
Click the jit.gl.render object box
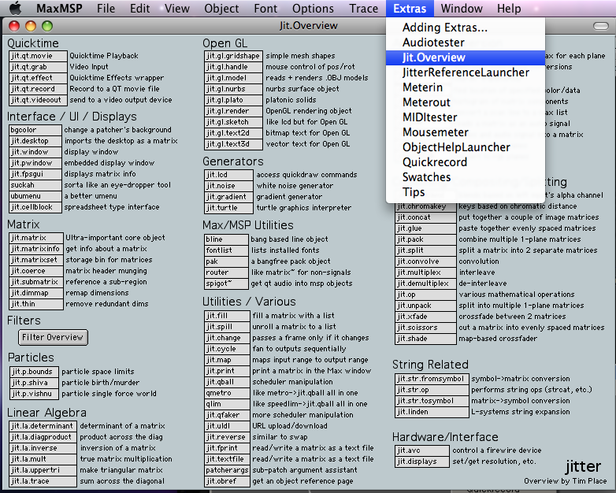233,111
